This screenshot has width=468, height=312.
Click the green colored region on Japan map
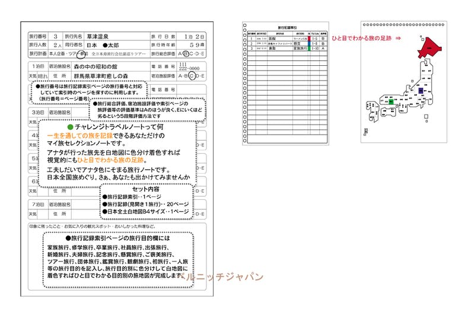click(x=391, y=103)
